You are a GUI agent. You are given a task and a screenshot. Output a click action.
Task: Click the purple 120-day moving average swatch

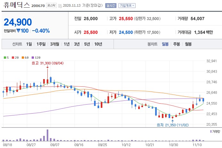[33, 58]
